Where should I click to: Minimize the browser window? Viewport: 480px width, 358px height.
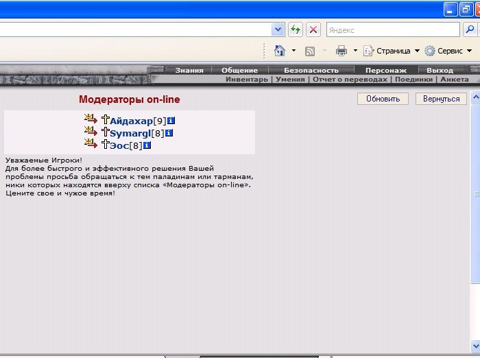451,10
